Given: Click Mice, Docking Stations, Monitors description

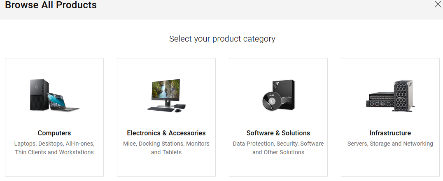Looking at the screenshot, I should tap(166, 144).
